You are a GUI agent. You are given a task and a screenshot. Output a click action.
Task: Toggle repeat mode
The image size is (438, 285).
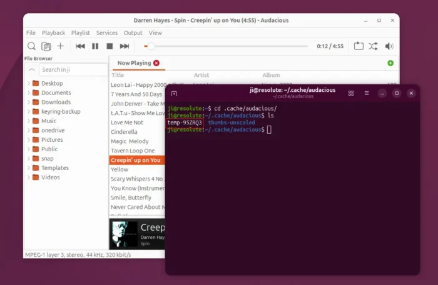(359, 46)
